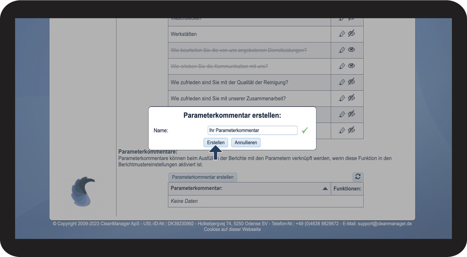Edit the Werkstätten parameter with pencil icon
Screen dimensions: 467x257
tap(342, 34)
